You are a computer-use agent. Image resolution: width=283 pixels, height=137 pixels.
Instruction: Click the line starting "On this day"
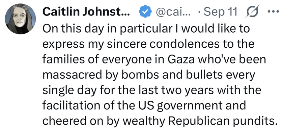coord(146,29)
